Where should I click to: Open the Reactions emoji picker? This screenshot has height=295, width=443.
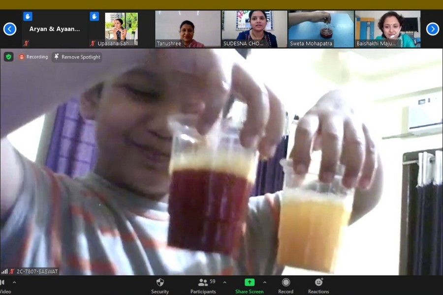click(318, 282)
